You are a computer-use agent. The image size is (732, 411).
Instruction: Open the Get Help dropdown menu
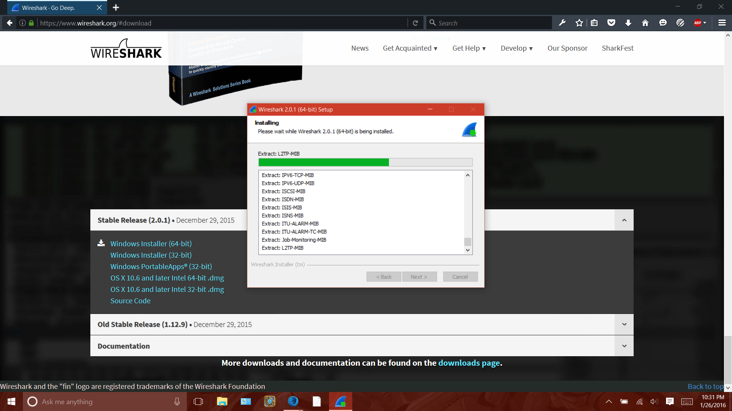469,48
